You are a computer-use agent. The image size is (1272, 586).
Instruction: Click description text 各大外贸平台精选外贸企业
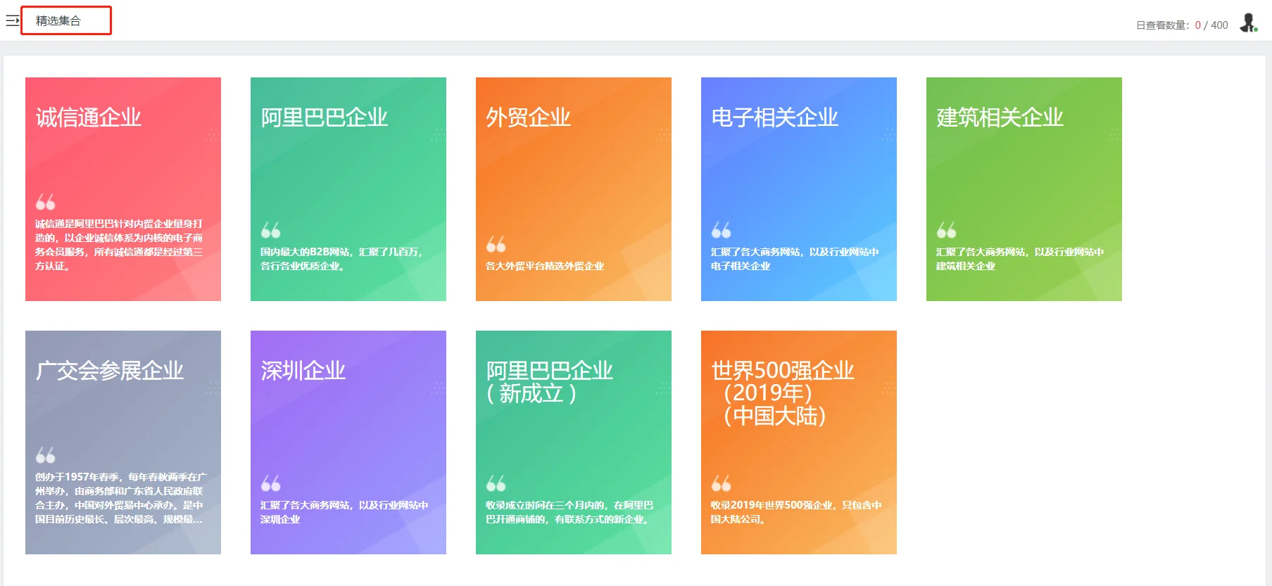tap(545, 266)
